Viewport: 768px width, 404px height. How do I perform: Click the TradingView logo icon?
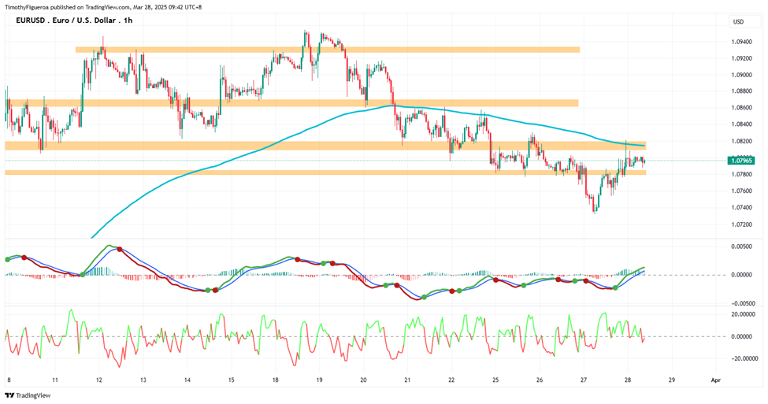point(9,395)
